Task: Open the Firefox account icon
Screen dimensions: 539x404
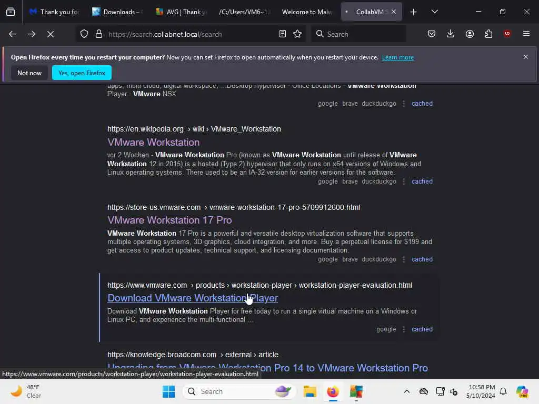Action: [x=470, y=34]
